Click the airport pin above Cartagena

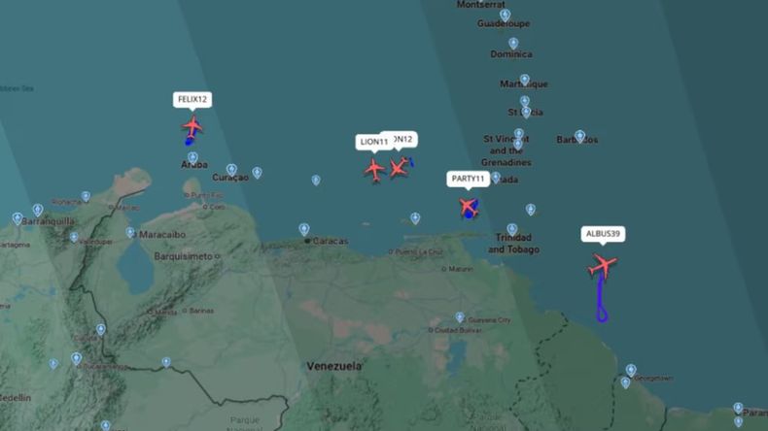[17, 218]
